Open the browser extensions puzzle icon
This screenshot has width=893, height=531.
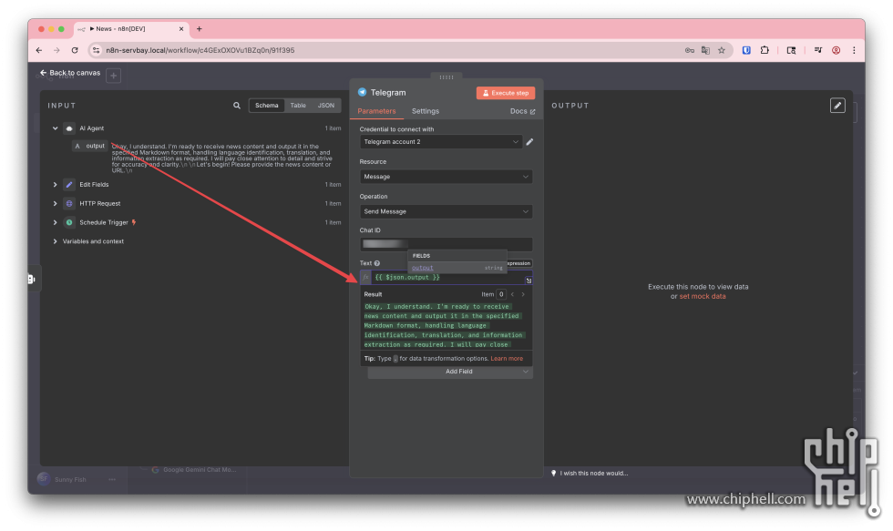pyautogui.click(x=765, y=50)
